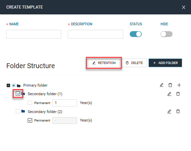The width and height of the screenshot is (191, 151).
Task: Select the Secondary folder (2) folder icon
Action: (x=23, y=111)
